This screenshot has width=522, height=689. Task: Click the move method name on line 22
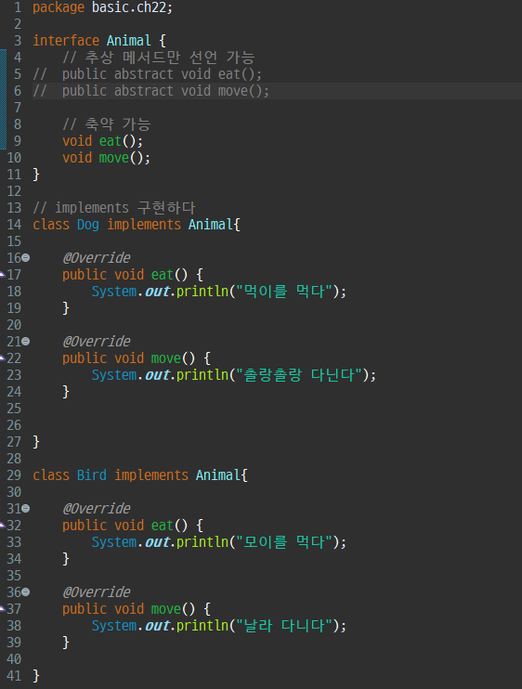165,358
